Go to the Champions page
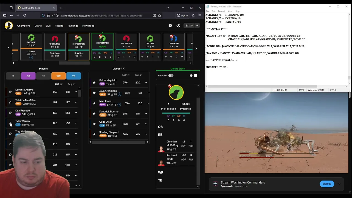The height and width of the screenshot is (198, 352). click(x=24, y=26)
